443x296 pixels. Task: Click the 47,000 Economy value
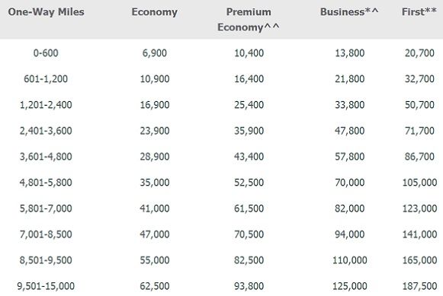click(155, 234)
